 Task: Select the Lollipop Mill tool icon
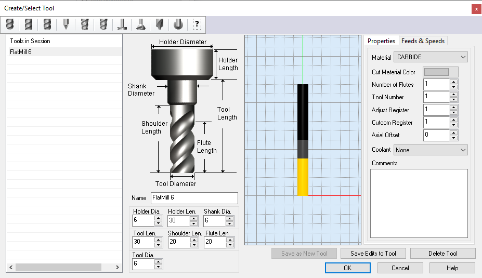tap(178, 24)
